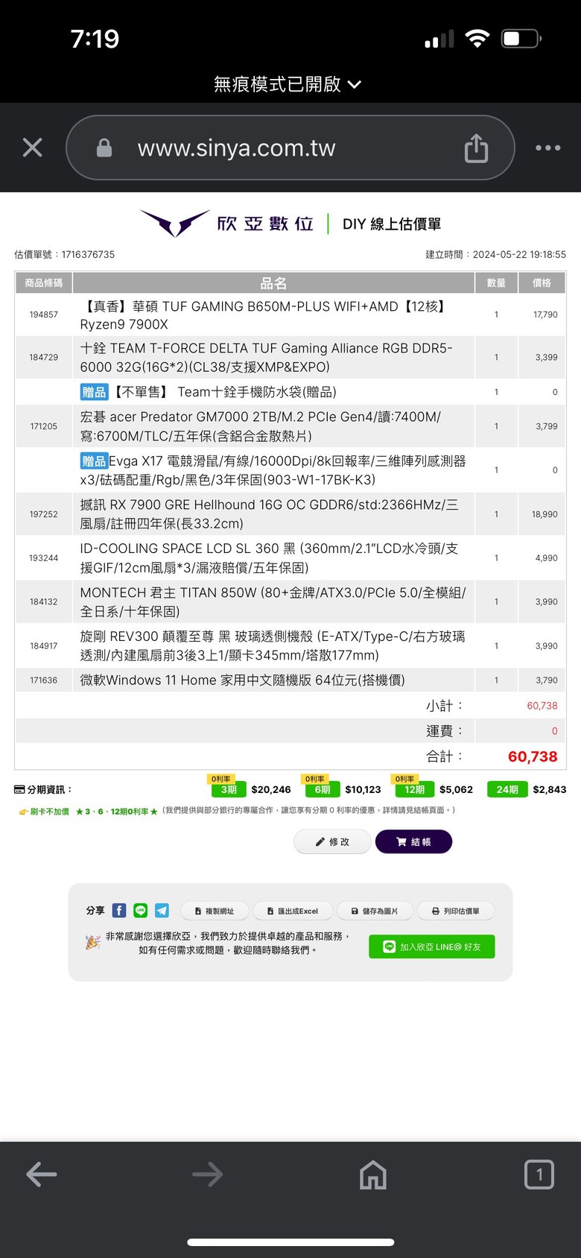This screenshot has height=1258, width=581.
Task: Click the quote number 1716376735
Action: click(x=88, y=254)
